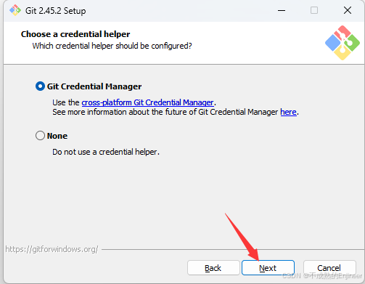Cancel the Git setup
This screenshot has height=284, width=365.
click(329, 268)
